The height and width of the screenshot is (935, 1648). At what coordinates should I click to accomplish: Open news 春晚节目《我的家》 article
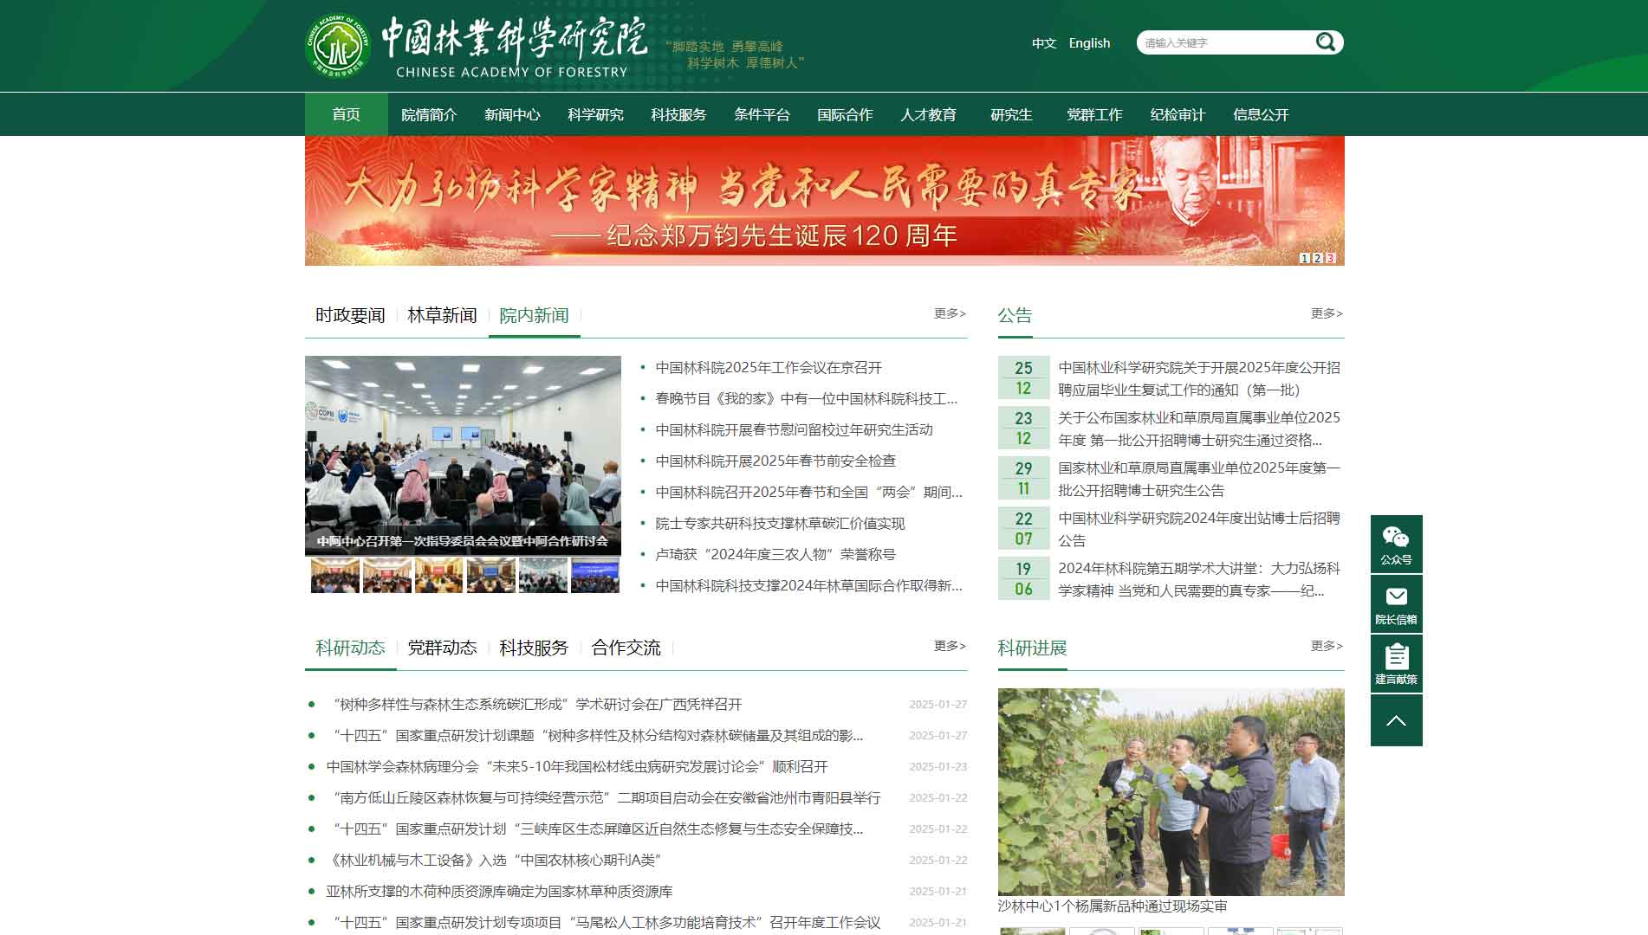807,399
